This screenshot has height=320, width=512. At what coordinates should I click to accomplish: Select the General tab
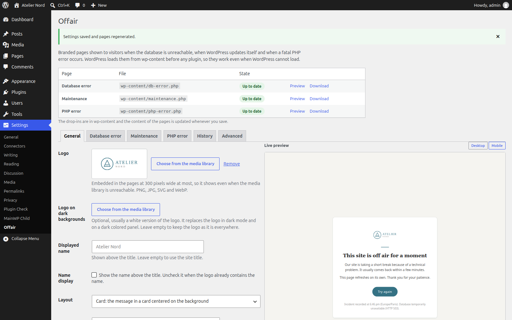coord(72,136)
